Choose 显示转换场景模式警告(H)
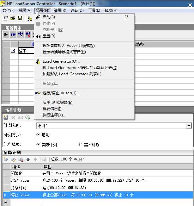 pos(84,52)
